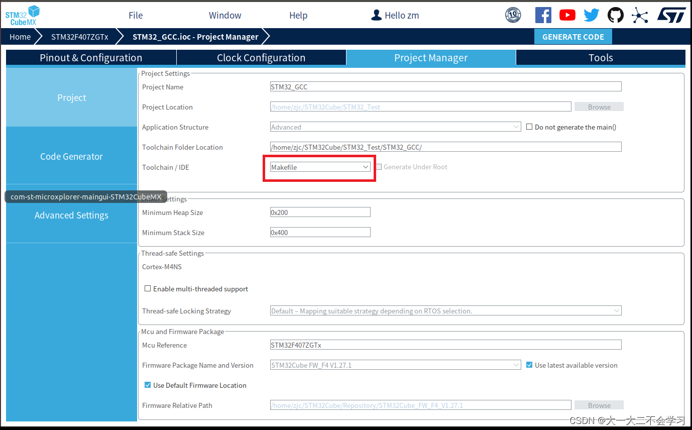Select the Project side section
Viewport: 692px width, 430px height.
[71, 97]
